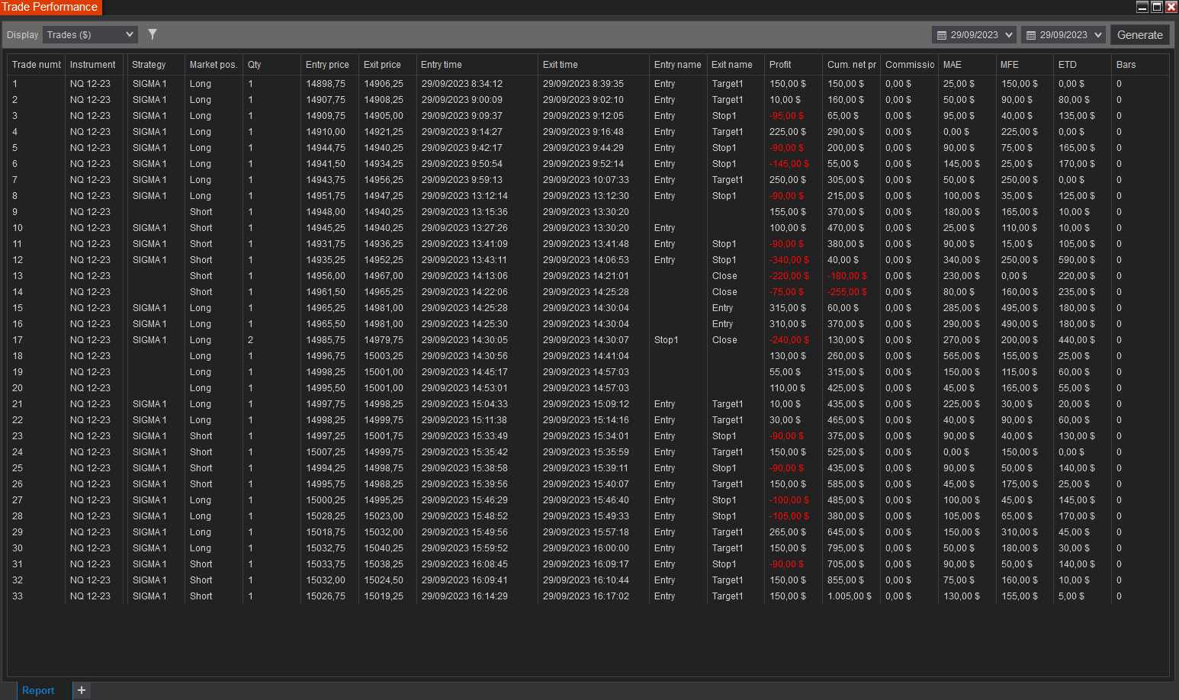The height and width of the screenshot is (700, 1179).
Task: Minimize the Trade Performance window
Action: click(x=1142, y=7)
